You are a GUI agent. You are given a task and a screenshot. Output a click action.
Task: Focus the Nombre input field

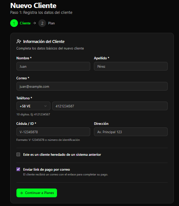click(53, 66)
